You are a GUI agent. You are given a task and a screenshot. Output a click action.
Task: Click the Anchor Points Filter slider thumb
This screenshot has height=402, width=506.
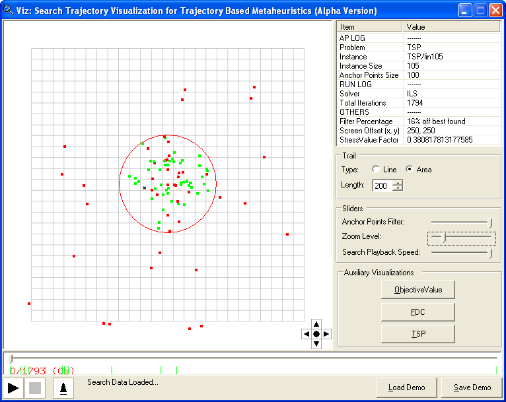click(x=490, y=222)
